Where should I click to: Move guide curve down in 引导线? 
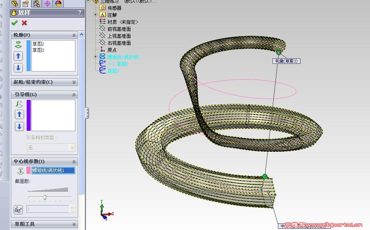point(19,126)
